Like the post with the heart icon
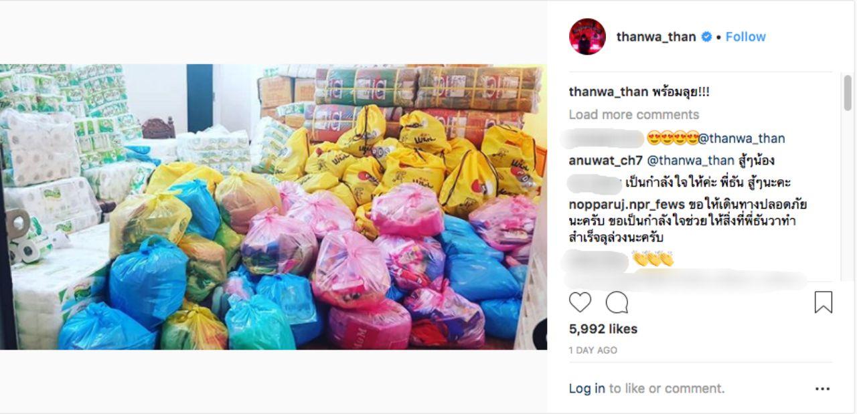857x414 pixels. click(x=580, y=302)
